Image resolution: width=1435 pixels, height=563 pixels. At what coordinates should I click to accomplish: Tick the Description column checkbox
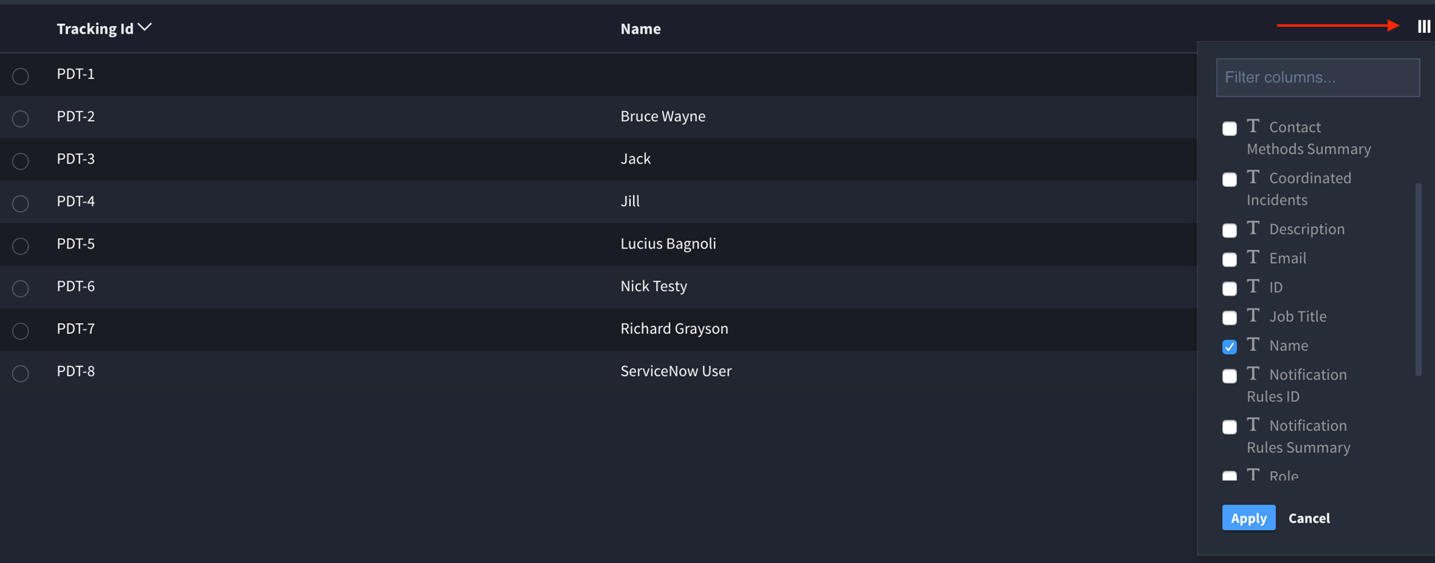click(x=1229, y=230)
